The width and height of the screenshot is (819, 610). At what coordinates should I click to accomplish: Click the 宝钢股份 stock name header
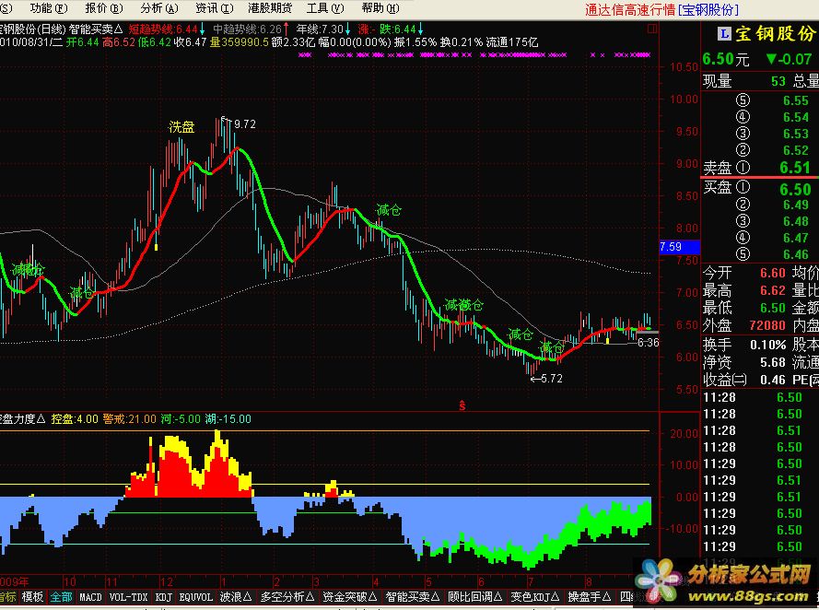pyautogui.click(x=775, y=34)
